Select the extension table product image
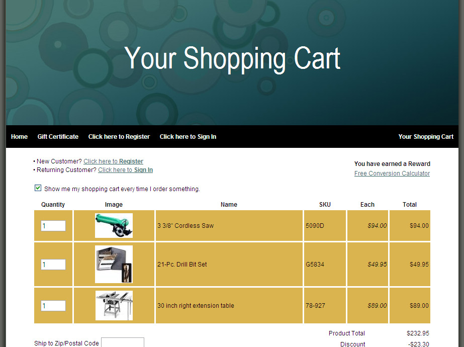This screenshot has width=464, height=347. [114, 305]
